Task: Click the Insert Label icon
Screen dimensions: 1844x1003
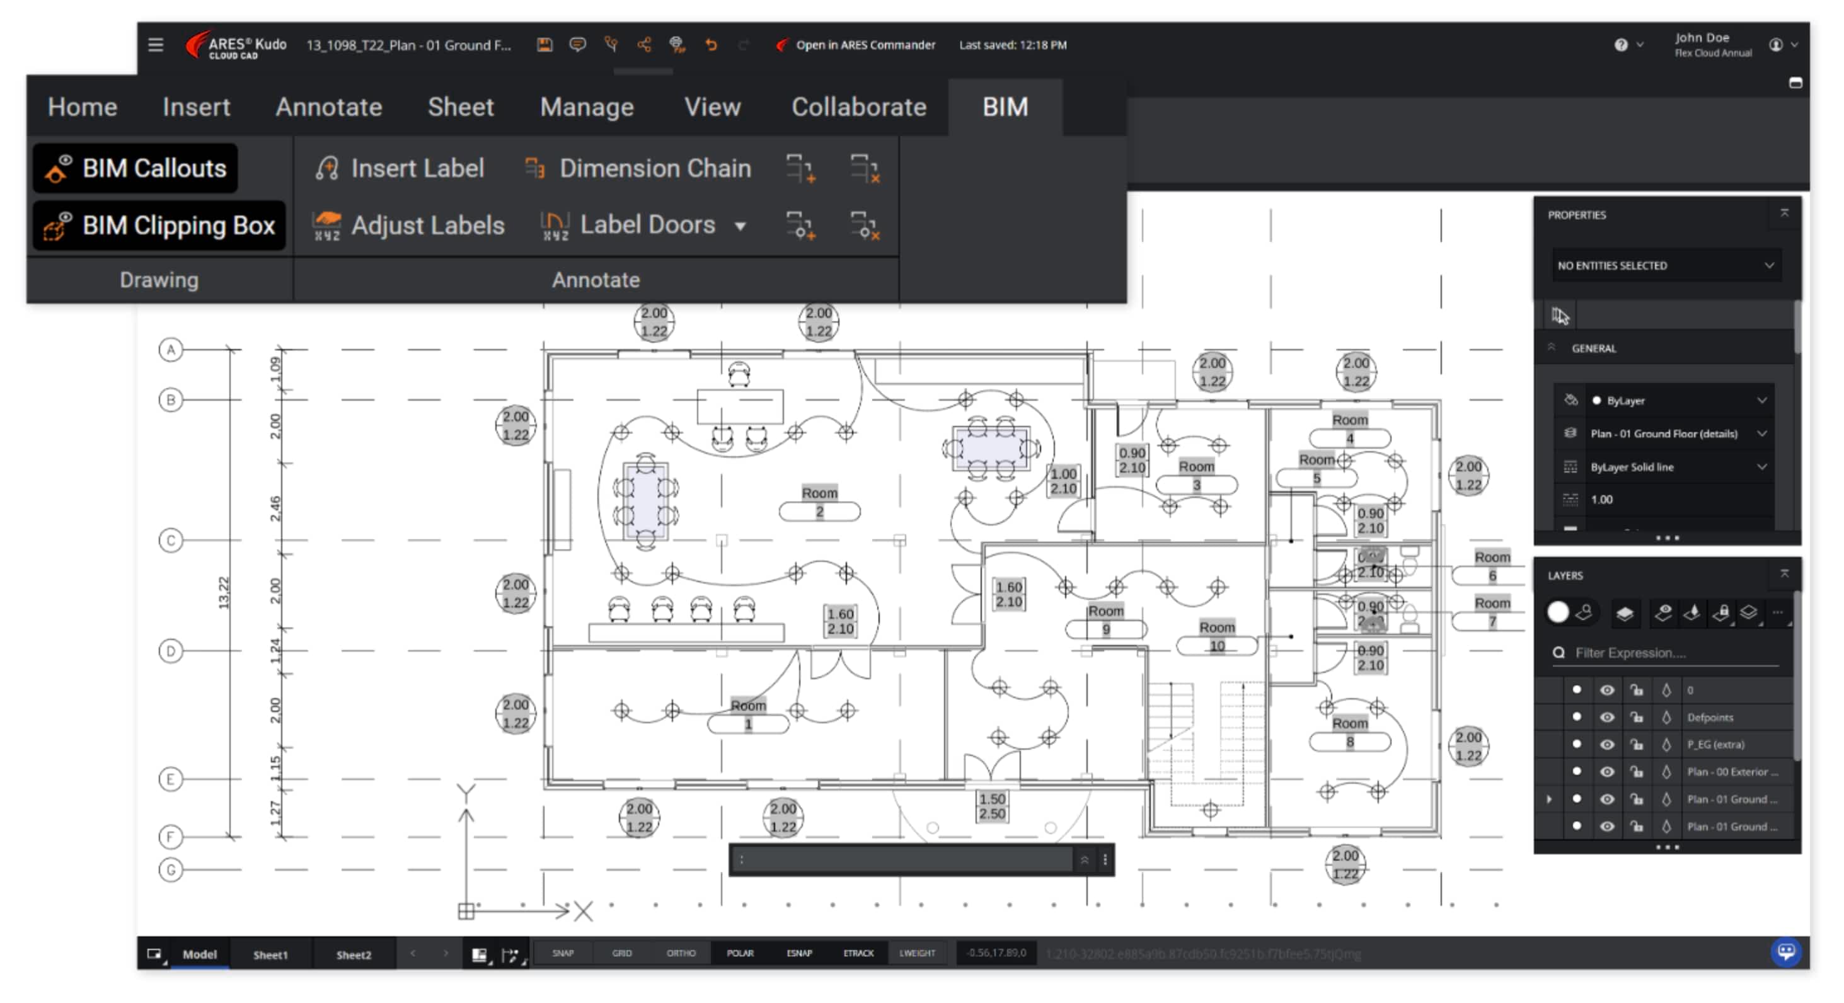Action: pos(326,168)
